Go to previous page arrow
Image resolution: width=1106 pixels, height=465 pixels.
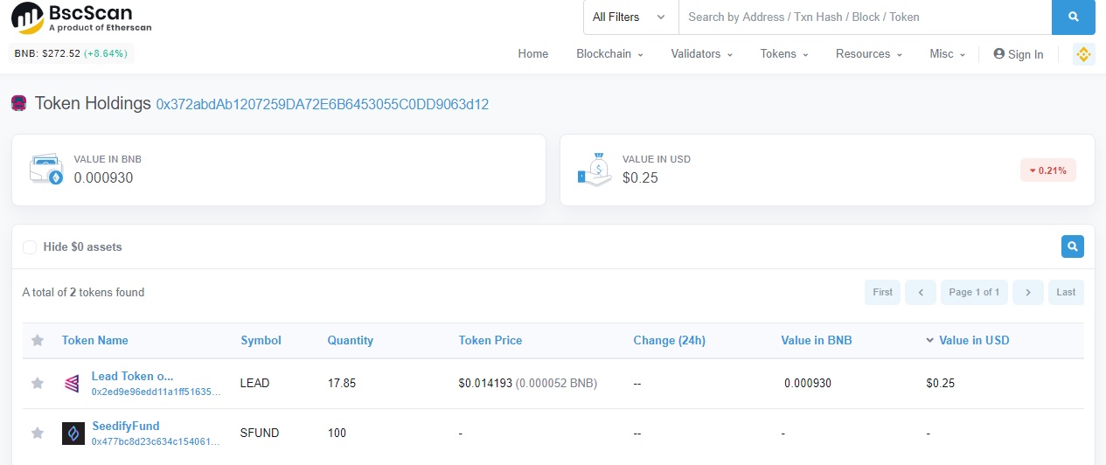point(921,292)
